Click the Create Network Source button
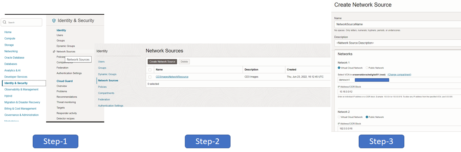The height and width of the screenshot is (152, 461). point(162,61)
